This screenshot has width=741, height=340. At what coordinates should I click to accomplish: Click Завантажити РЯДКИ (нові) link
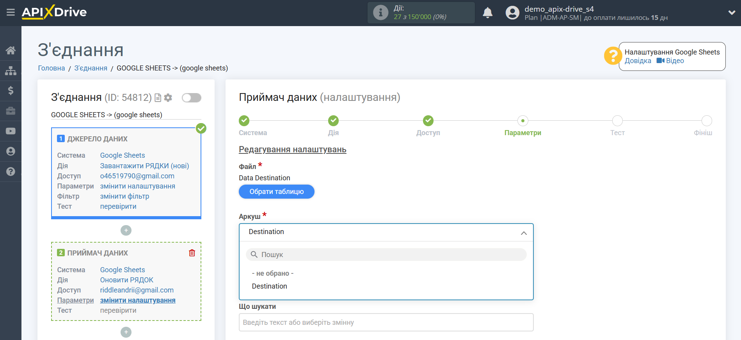(x=144, y=166)
